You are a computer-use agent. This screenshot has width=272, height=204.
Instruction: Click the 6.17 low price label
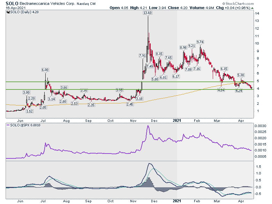click(x=176, y=76)
